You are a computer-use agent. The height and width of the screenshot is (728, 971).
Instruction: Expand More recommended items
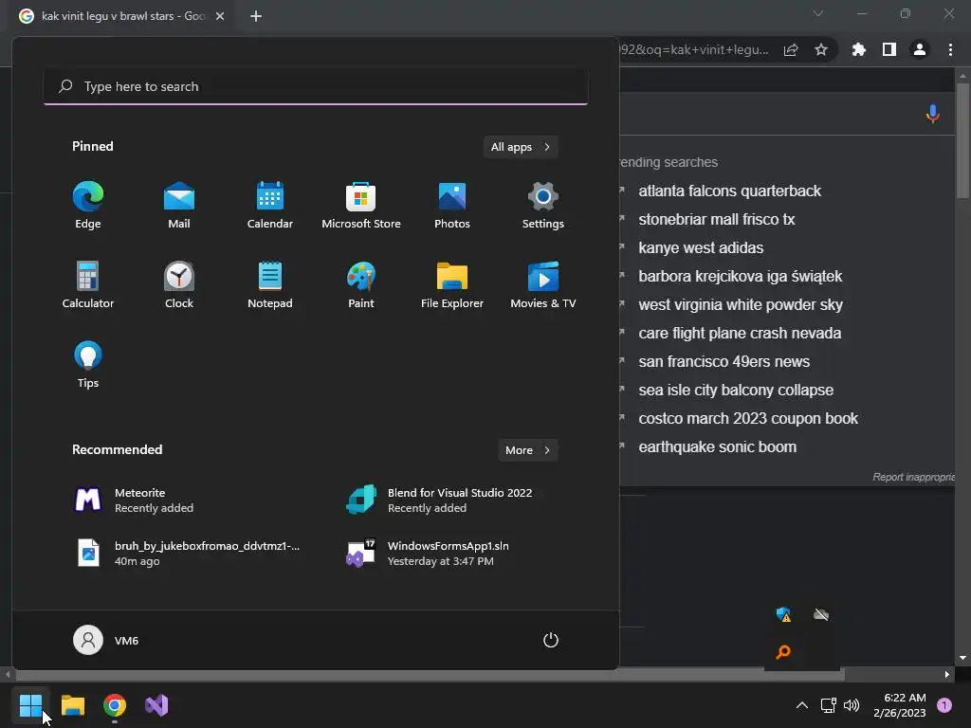coord(527,450)
